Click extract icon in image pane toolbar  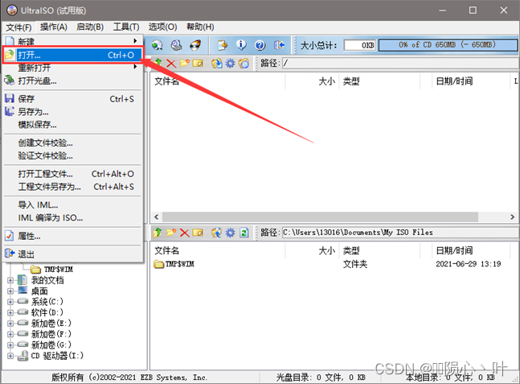[x=217, y=63]
